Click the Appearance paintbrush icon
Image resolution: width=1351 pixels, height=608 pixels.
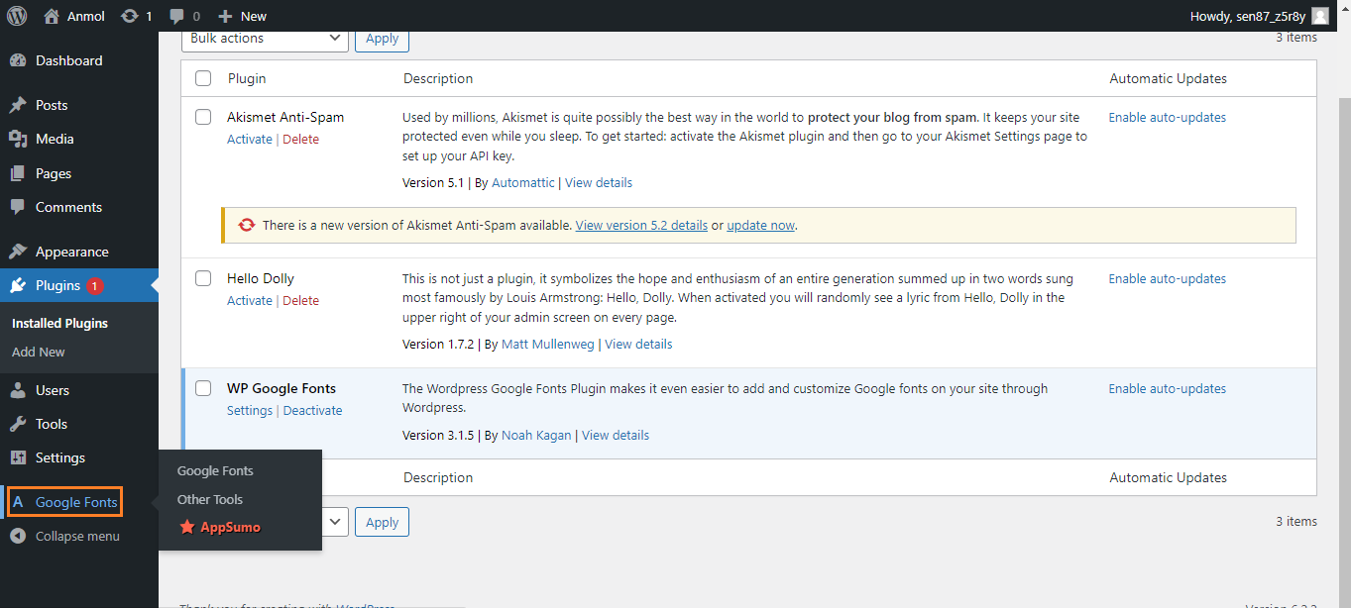pyautogui.click(x=21, y=251)
